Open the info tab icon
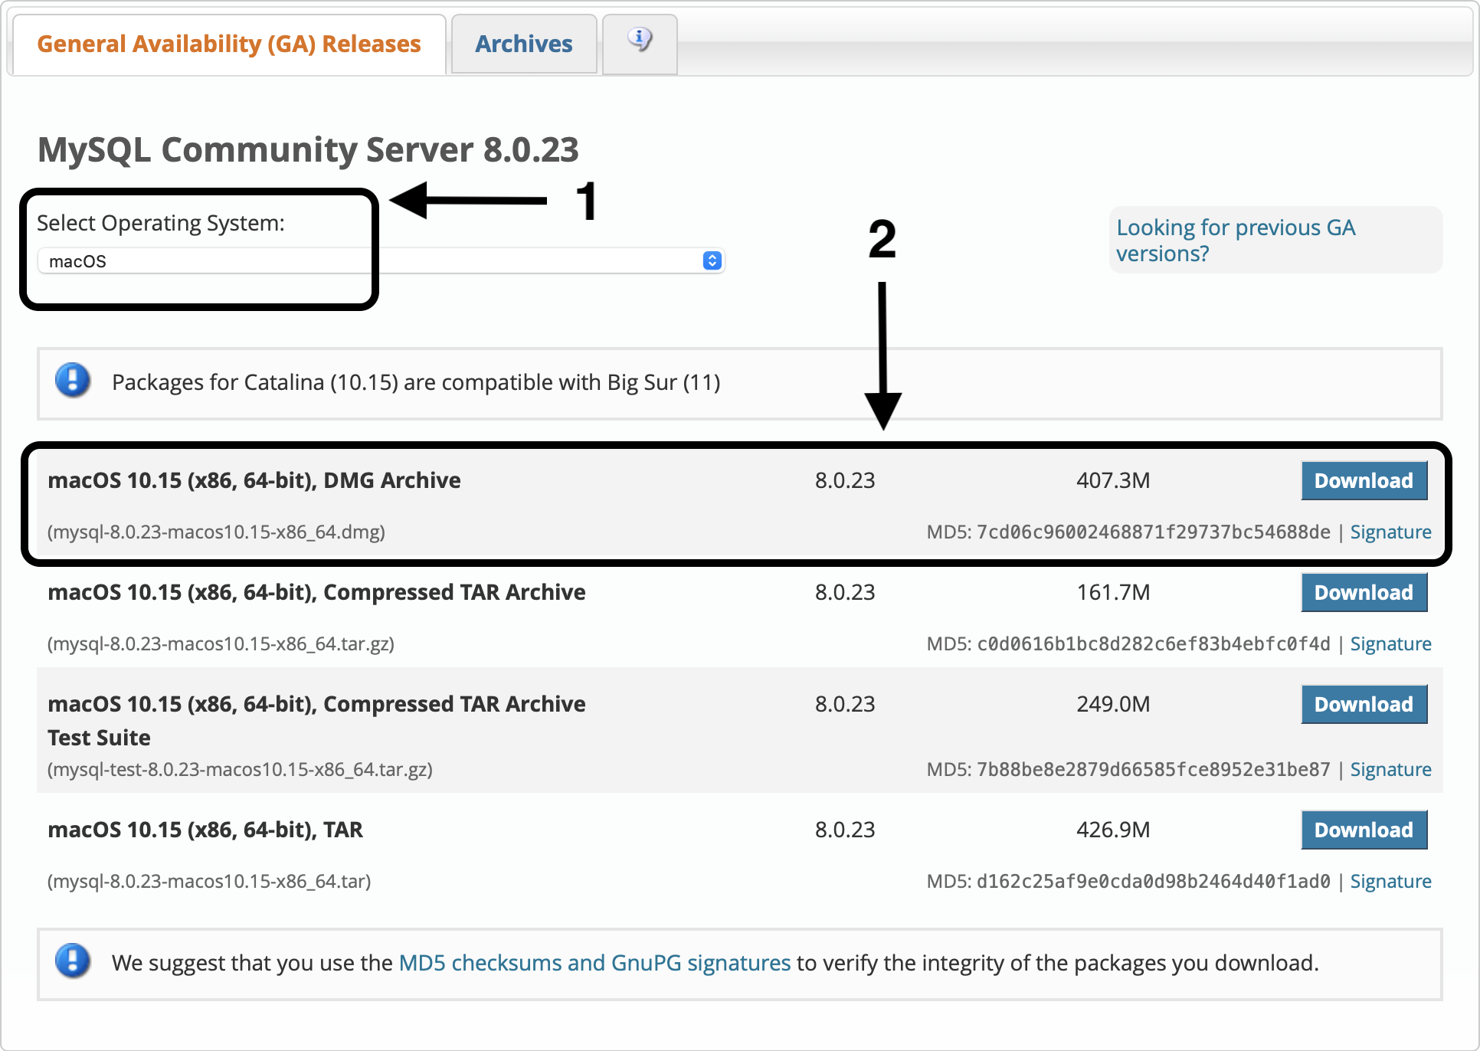Image resolution: width=1480 pixels, height=1051 pixels. click(x=640, y=40)
